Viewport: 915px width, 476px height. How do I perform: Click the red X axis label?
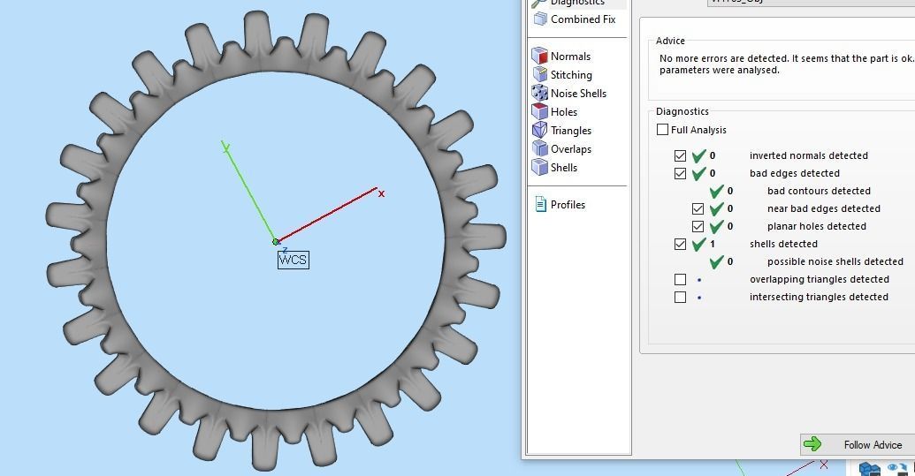(381, 193)
